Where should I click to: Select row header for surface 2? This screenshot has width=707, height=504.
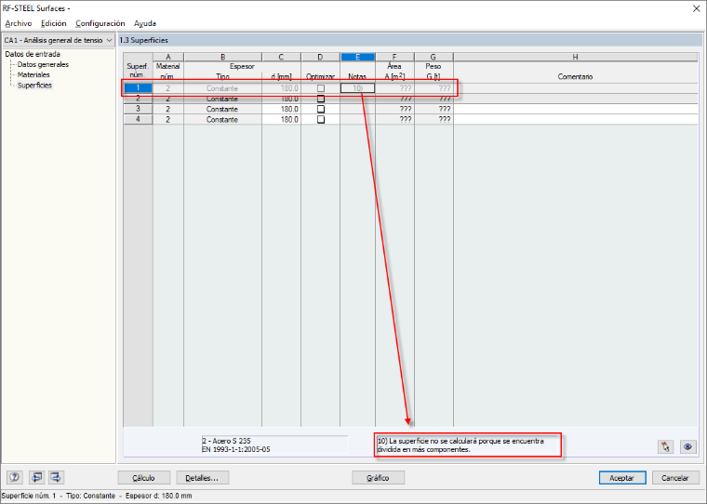tap(138, 99)
